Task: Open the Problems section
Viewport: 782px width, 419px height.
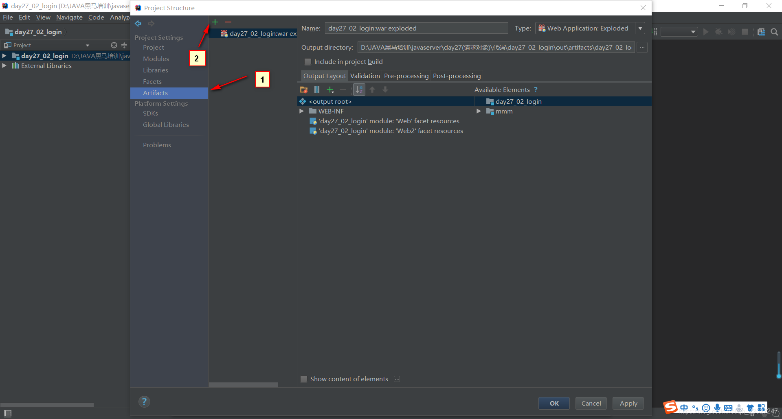Action: click(x=157, y=145)
